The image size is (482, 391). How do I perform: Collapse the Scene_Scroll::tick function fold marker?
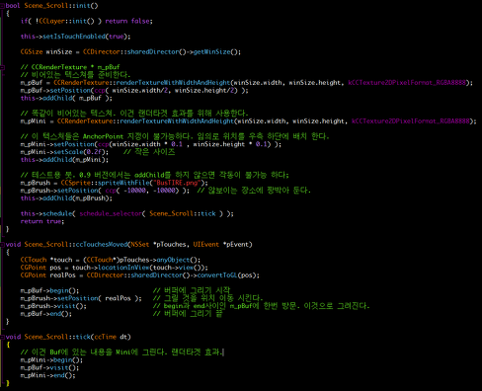point(2,337)
